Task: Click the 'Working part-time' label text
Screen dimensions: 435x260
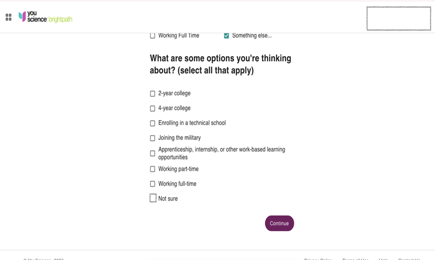Action: (178, 169)
